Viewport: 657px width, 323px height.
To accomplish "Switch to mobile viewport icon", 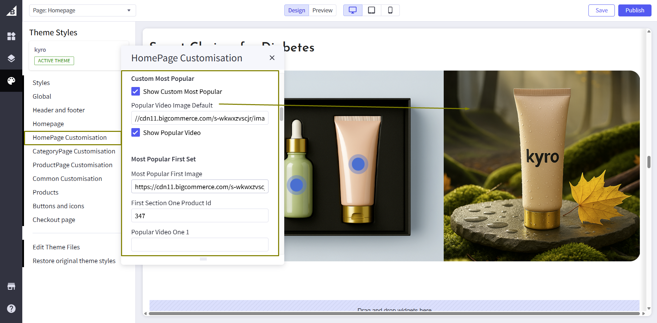I will point(390,10).
